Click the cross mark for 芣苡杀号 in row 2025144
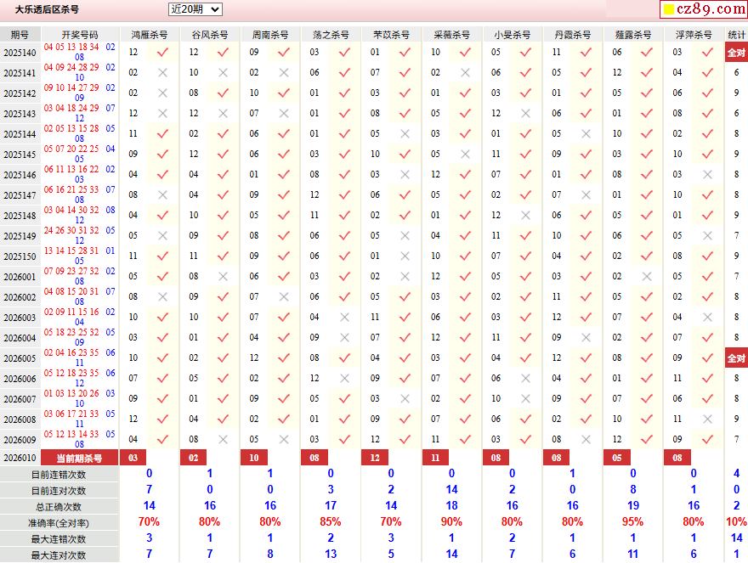Viewport: 748px width, 563px height. tap(405, 134)
